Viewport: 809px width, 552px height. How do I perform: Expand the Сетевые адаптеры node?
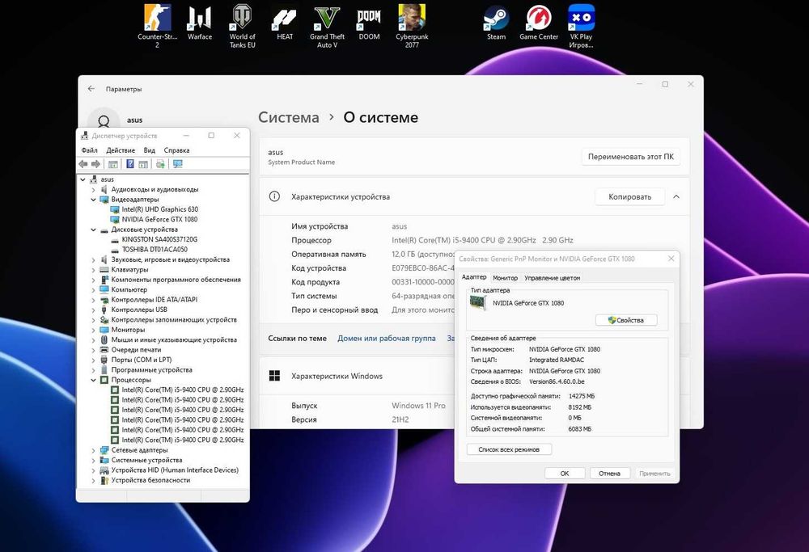tap(93, 450)
